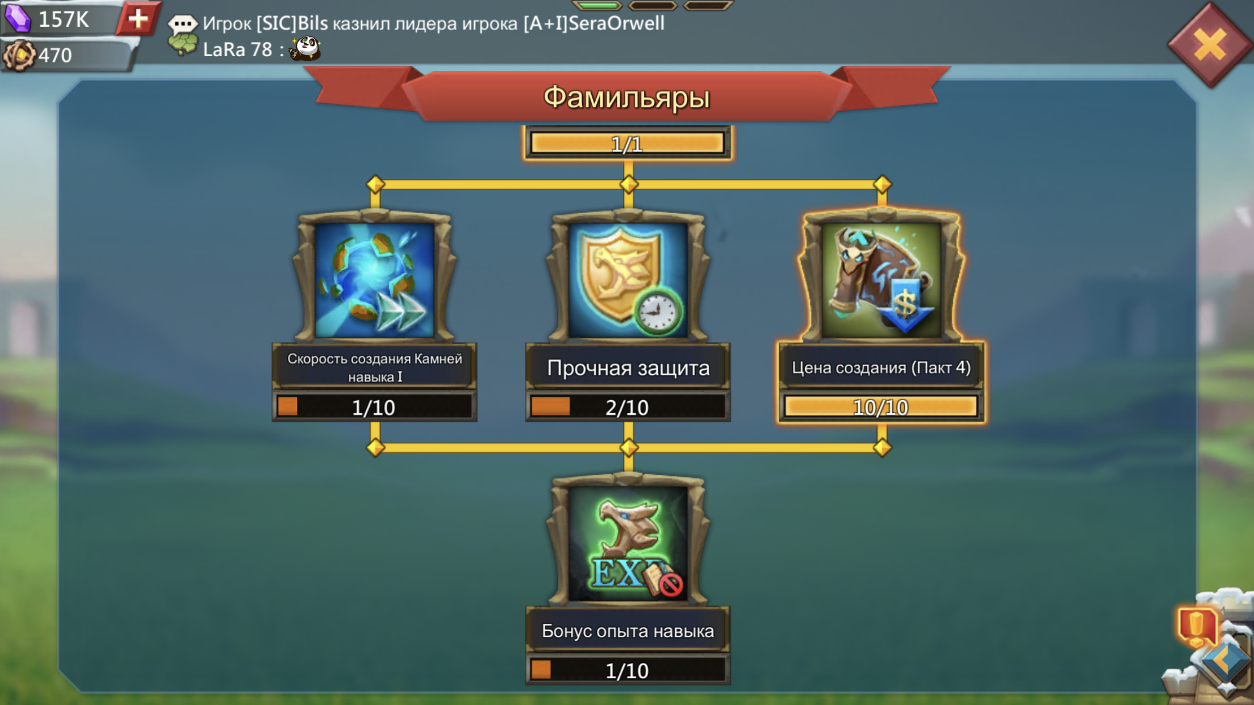Screen dimensions: 1254x705
Task: Tap the purple gem currency icon
Action: (x=18, y=18)
